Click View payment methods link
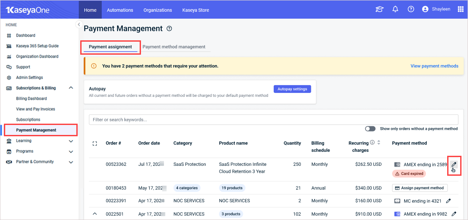 click(434, 66)
